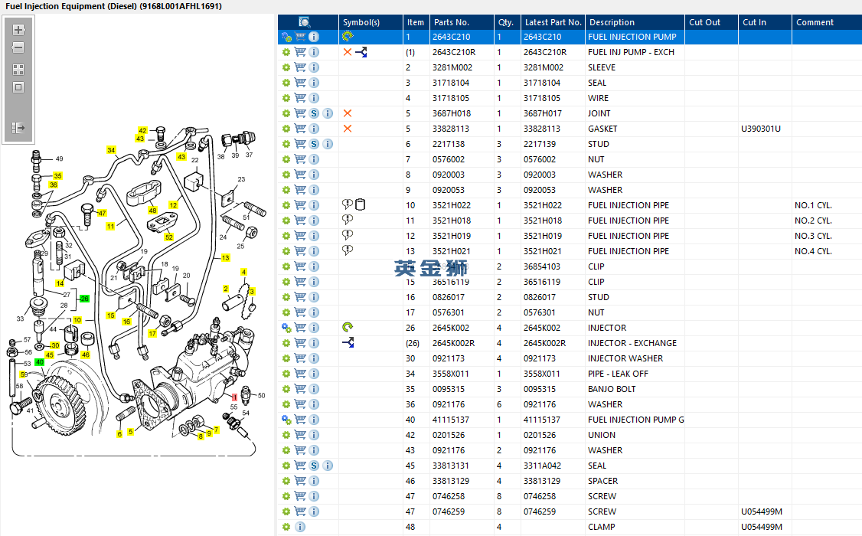Click the gear icon for INJECTOR 2645K002

tap(286, 328)
